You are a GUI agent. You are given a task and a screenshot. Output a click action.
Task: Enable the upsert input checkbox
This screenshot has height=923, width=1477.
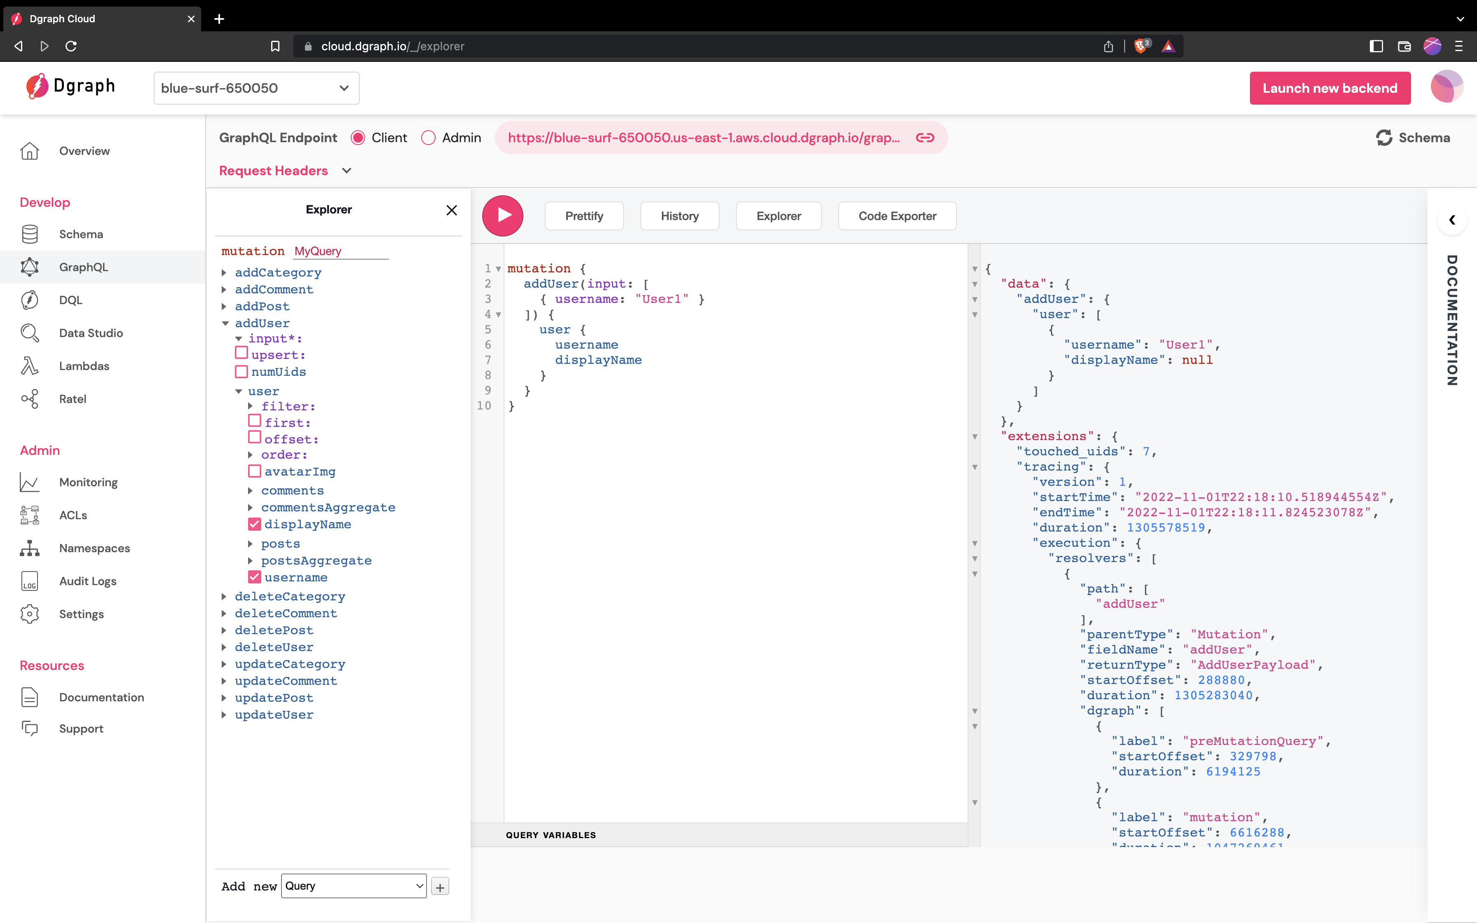coord(242,353)
